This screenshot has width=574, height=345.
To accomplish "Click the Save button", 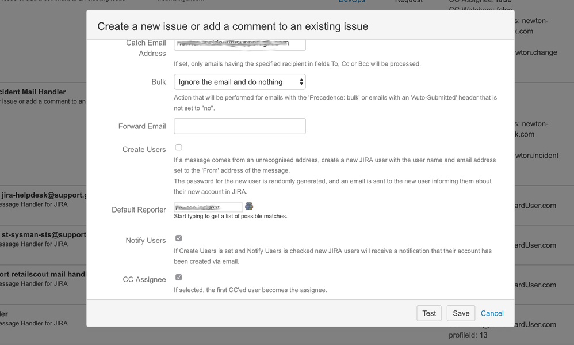I will [461, 313].
